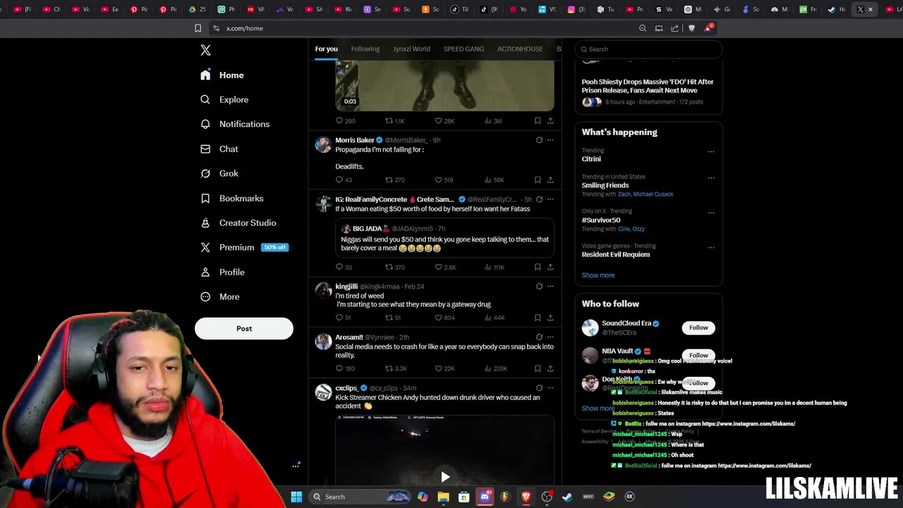
Task: Click the X logo in sidebar
Action: tap(205, 50)
